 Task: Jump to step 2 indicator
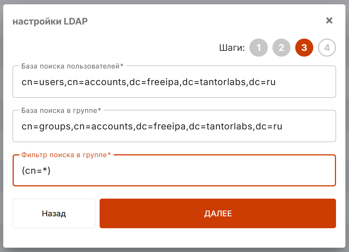click(282, 48)
